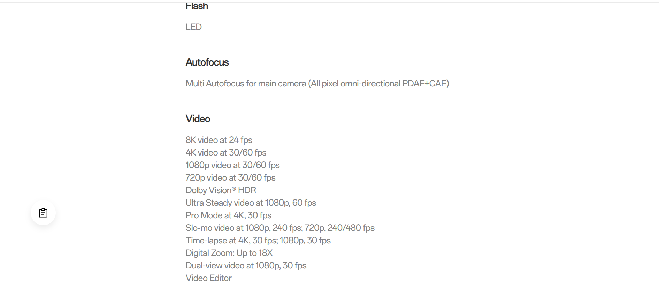Image resolution: width=659 pixels, height=288 pixels.
Task: Select the Autofocus heading
Action: pos(207,62)
